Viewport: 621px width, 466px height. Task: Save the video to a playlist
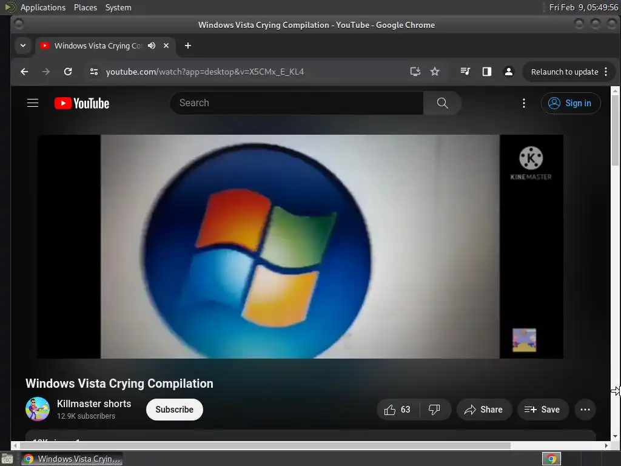coord(543,410)
